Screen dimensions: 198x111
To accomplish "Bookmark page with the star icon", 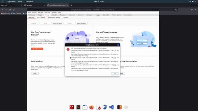I will point(176,10).
